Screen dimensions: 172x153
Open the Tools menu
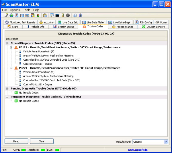pos(27,10)
